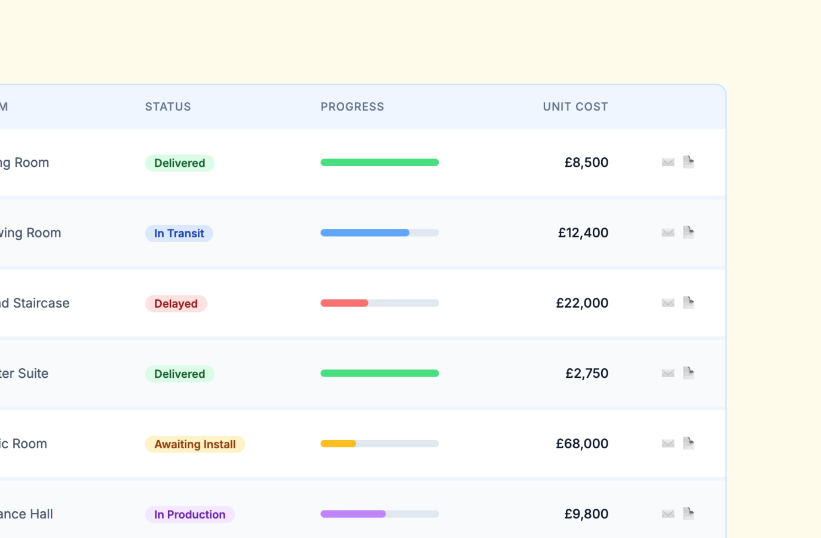Open the document icon in the £2,750 row

(688, 373)
